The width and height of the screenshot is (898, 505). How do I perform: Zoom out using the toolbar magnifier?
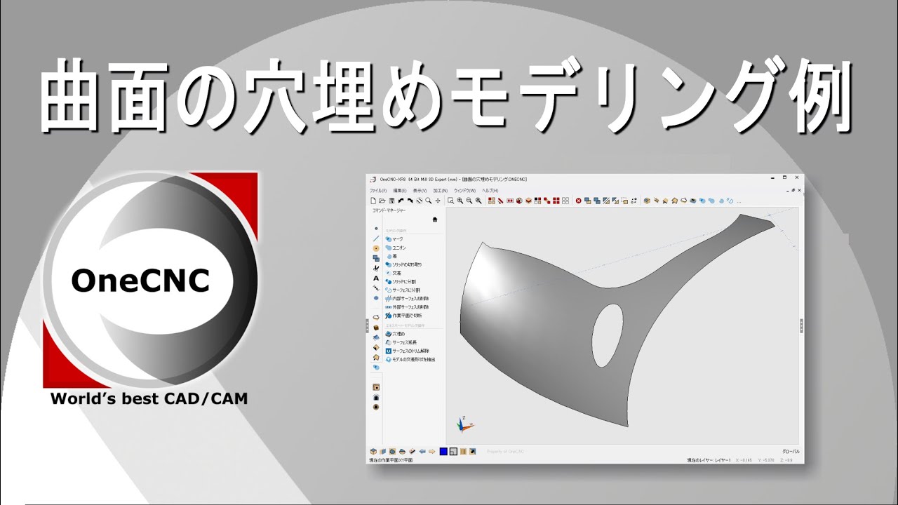pos(469,201)
